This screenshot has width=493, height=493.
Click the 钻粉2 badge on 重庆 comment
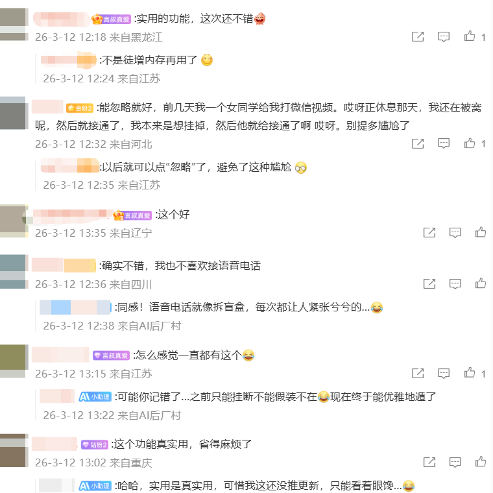95,444
